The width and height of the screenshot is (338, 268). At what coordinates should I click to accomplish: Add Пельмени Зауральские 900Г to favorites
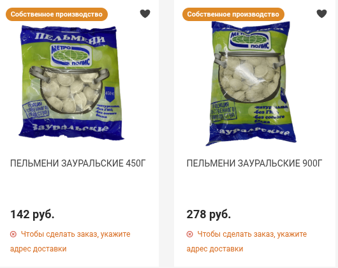pos(321,14)
